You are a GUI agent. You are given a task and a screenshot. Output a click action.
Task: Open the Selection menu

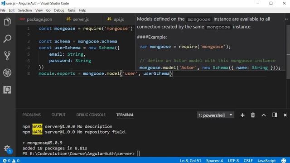pyautogui.click(x=25, y=10)
